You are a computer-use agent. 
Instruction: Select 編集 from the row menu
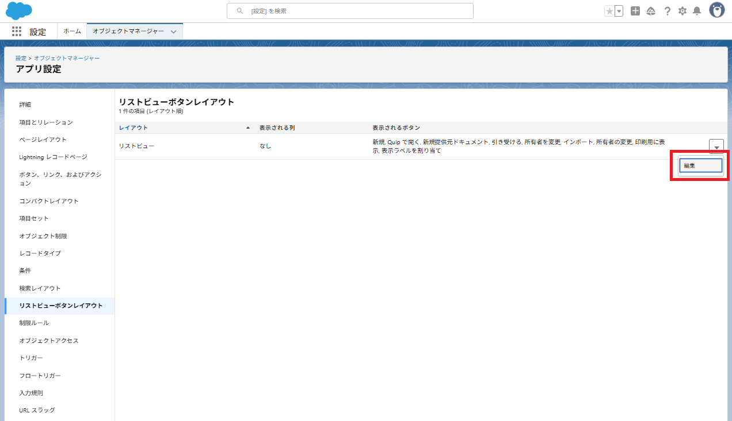(700, 165)
